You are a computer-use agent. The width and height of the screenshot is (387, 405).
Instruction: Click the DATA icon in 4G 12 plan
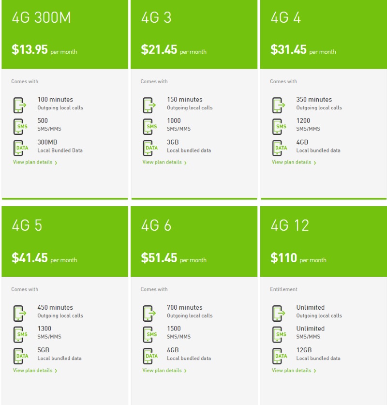[x=279, y=356]
